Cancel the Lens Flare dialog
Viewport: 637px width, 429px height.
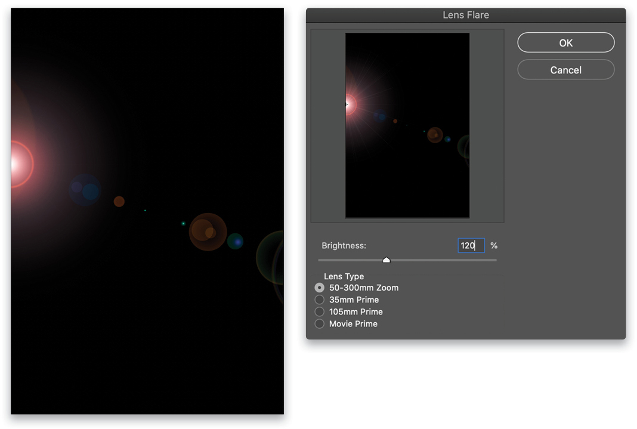click(x=565, y=70)
